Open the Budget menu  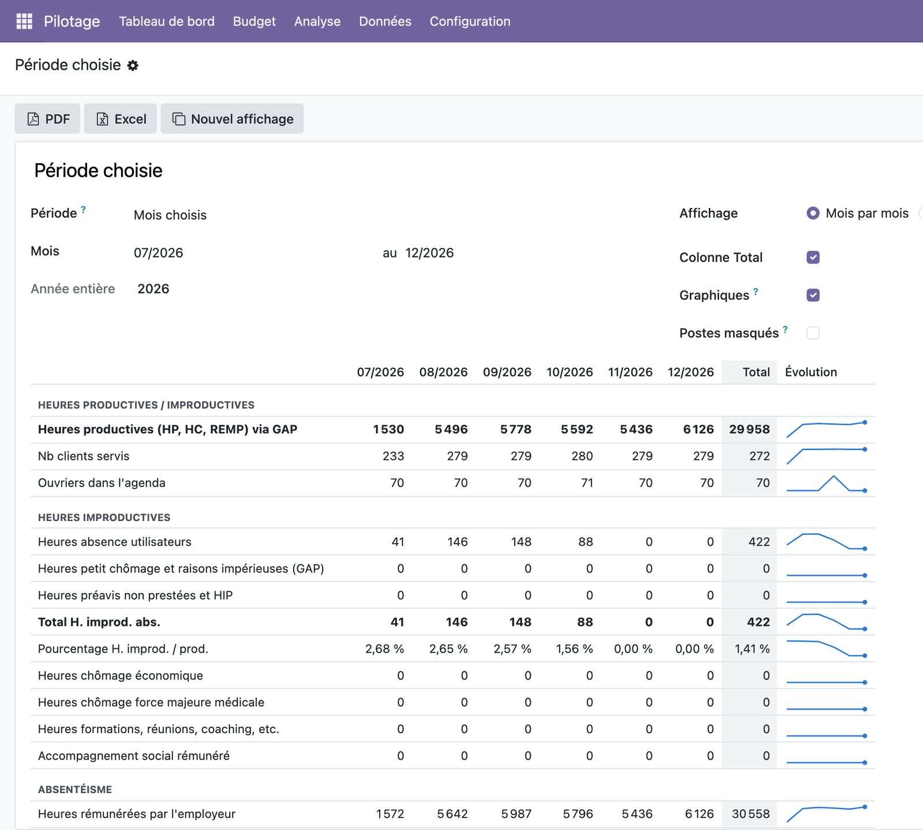(x=254, y=21)
